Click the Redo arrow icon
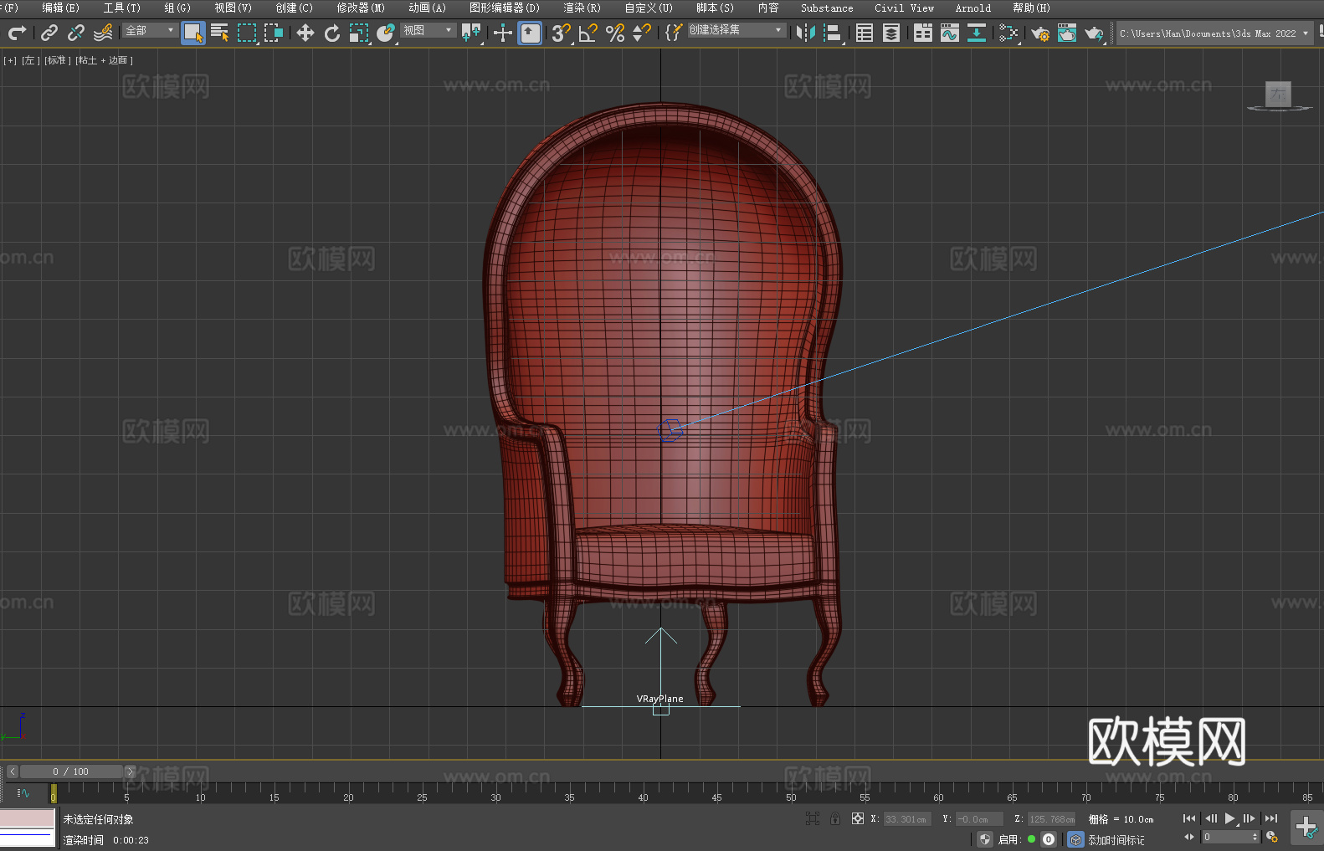Image resolution: width=1324 pixels, height=851 pixels. pos(17,33)
